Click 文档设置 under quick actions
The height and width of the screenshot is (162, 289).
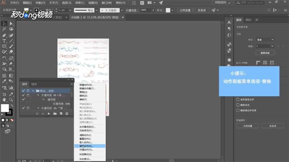[248, 126]
